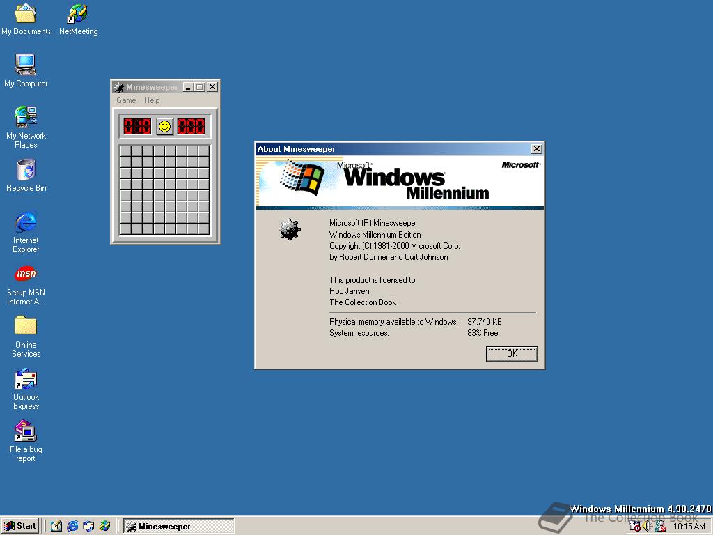
Task: Click 'Windows Millennium Edition' text in dialog
Action: click(375, 235)
